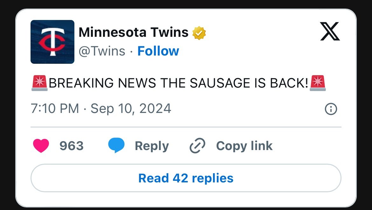The width and height of the screenshot is (372, 210).
Task: Click the Minnesota Twins logo avatar
Action: coord(52,42)
